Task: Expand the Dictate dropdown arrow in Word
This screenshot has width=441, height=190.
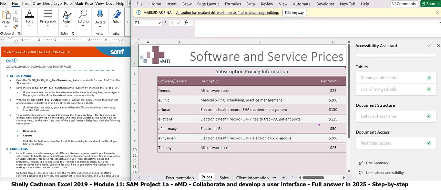Action: pyautogui.click(x=100, y=27)
